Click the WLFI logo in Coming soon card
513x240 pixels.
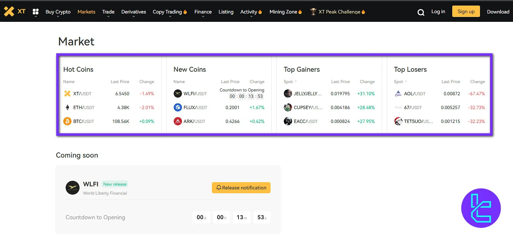pyautogui.click(x=73, y=187)
